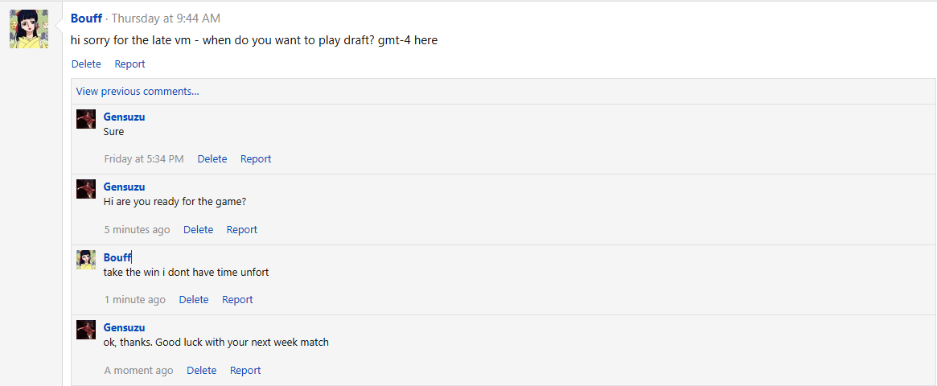Viewport: 937px width, 386px height.
Task: Report Bouff's main profile post
Action: pyautogui.click(x=129, y=64)
